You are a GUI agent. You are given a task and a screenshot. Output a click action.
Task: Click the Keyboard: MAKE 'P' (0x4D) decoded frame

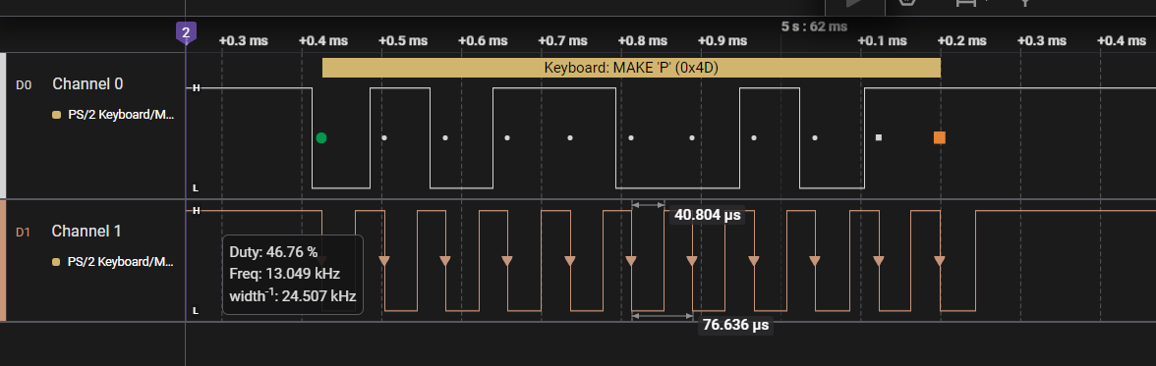click(631, 68)
